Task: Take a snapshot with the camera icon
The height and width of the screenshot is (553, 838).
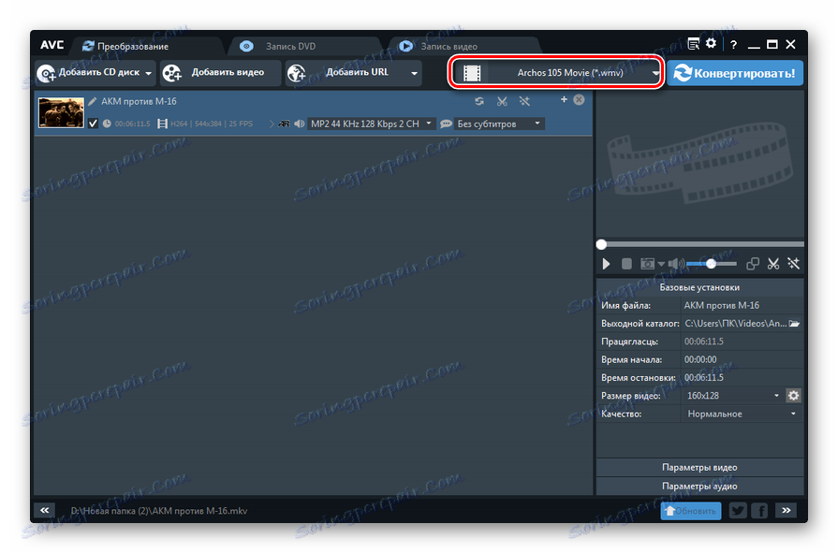Action: [647, 264]
